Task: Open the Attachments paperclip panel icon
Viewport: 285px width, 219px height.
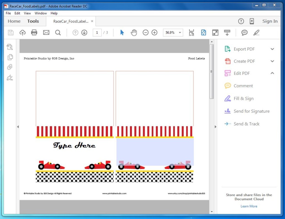Action: [x=10, y=67]
